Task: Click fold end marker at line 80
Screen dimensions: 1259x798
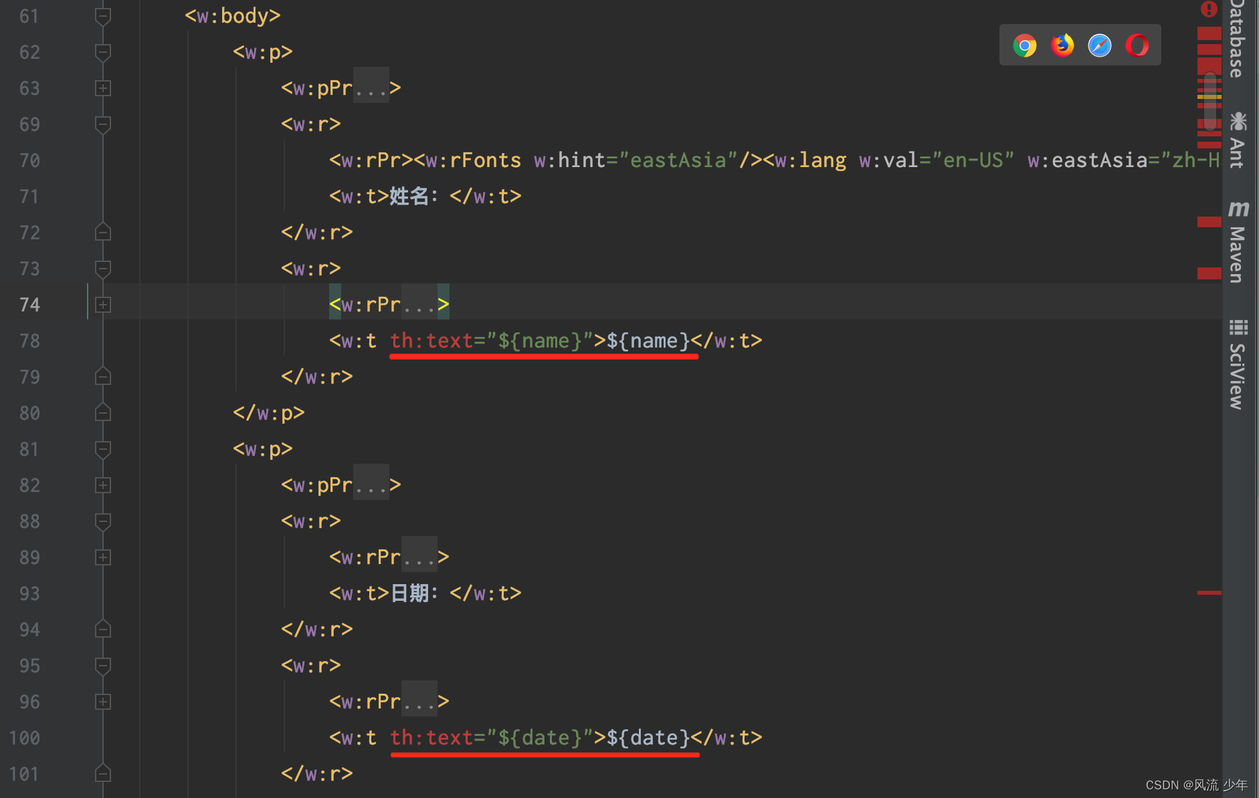Action: [103, 412]
